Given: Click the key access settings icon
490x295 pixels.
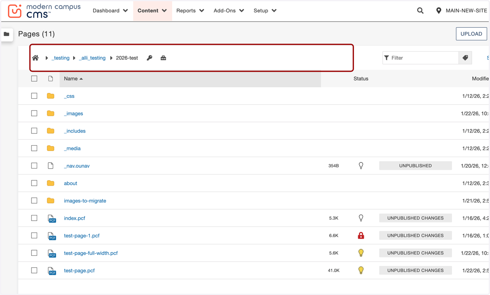Looking at the screenshot, I should pyautogui.click(x=149, y=58).
